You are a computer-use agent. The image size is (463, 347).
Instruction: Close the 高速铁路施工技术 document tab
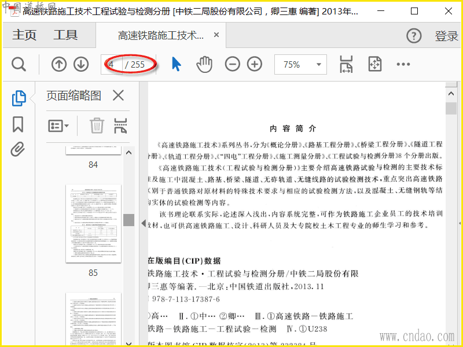click(216, 35)
